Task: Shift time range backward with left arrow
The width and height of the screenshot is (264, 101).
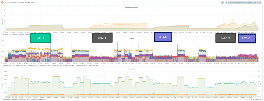Action: click(226, 3)
